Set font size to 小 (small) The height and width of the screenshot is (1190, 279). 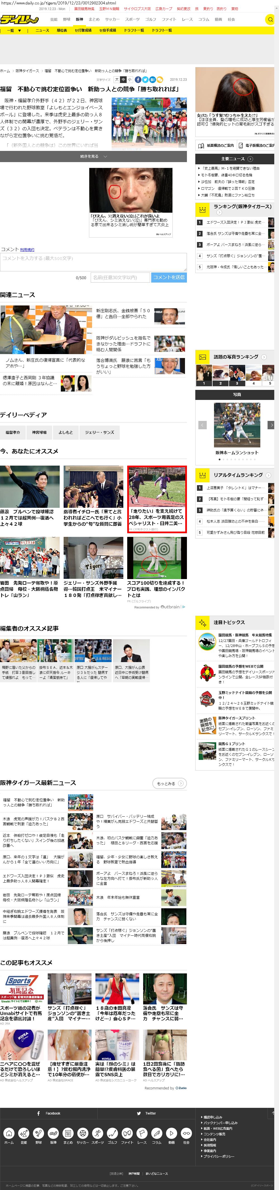[x=129, y=79]
